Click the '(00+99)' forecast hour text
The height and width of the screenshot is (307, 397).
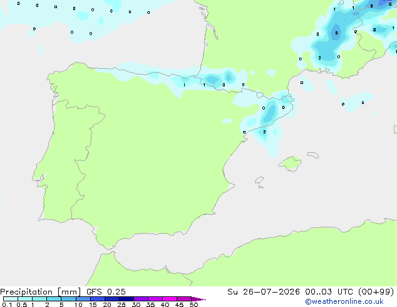pyautogui.click(x=376, y=292)
